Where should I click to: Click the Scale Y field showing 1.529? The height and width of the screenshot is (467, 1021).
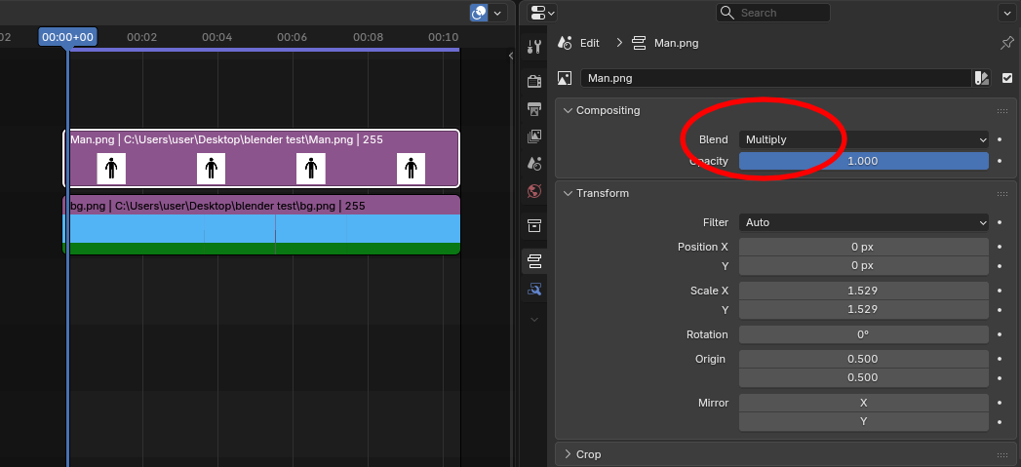(x=863, y=309)
